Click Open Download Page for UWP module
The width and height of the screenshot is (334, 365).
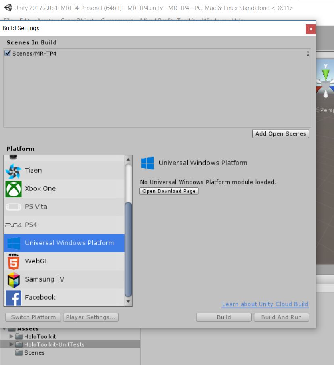[169, 191]
